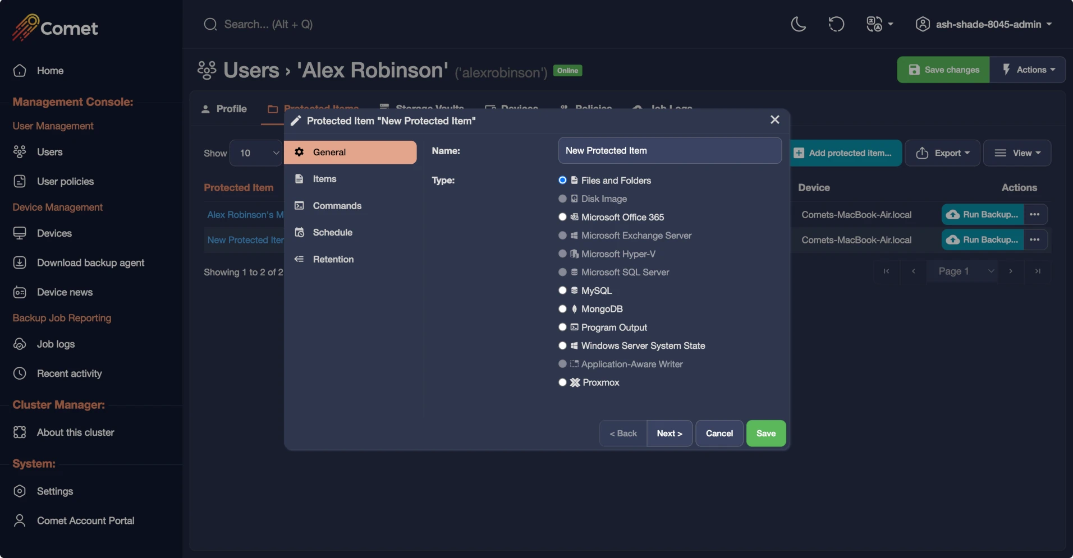The height and width of the screenshot is (558, 1073).
Task: Select Microsoft Exchange Server type
Action: 562,236
